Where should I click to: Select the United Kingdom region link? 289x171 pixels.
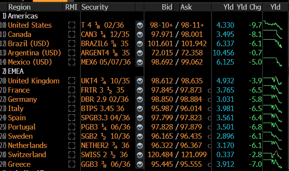pyautogui.click(x=34, y=81)
